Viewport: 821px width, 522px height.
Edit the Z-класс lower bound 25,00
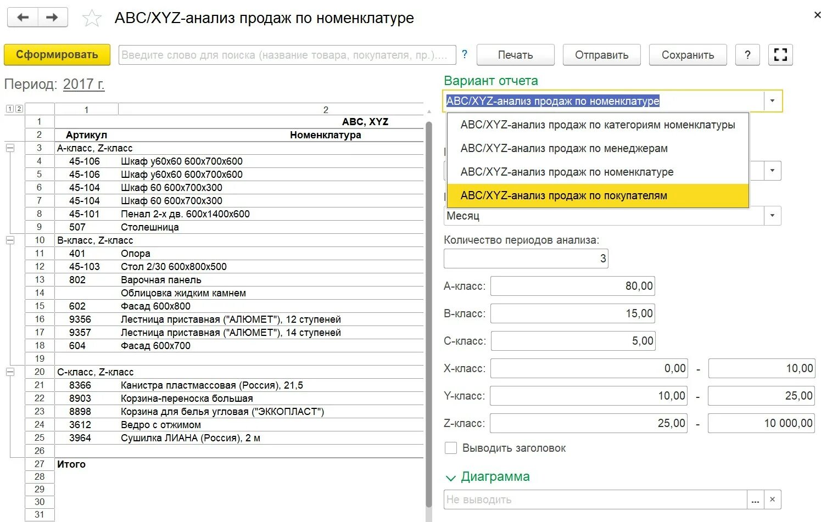pos(589,423)
